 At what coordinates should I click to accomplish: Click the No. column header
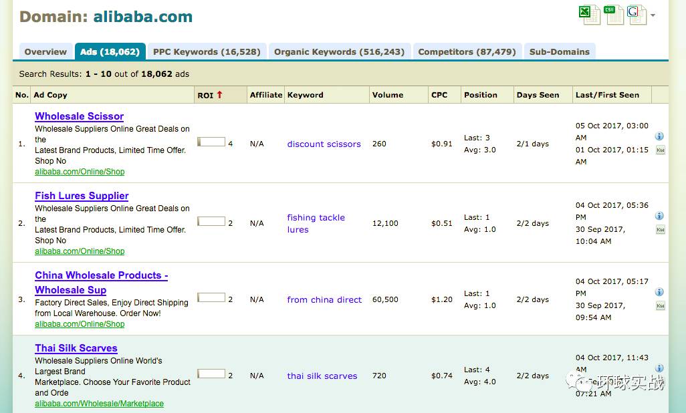tap(22, 95)
